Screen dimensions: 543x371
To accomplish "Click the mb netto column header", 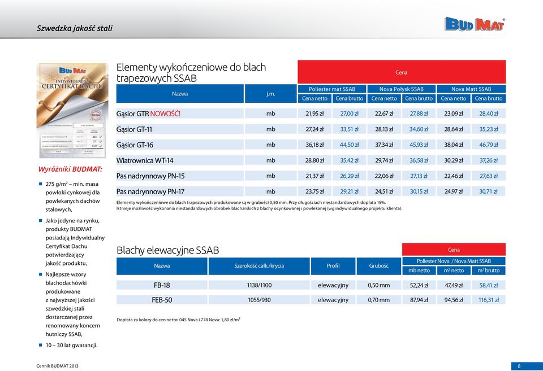I will [419, 270].
